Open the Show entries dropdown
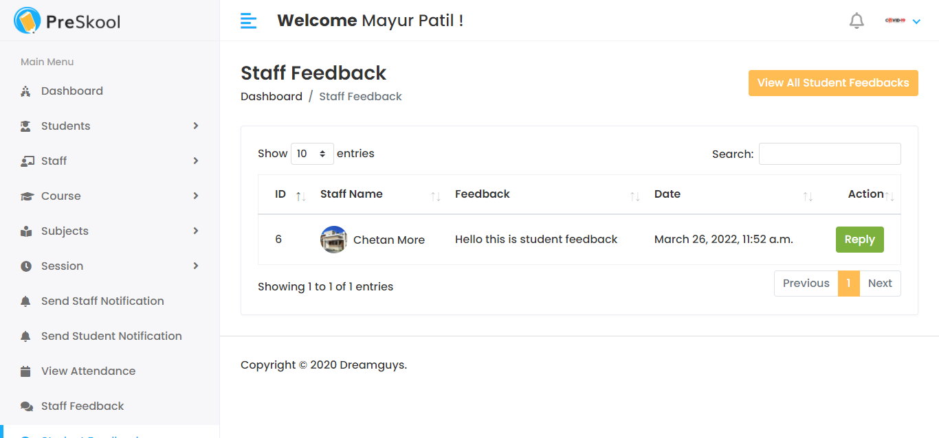Image resolution: width=939 pixels, height=438 pixels. point(312,153)
